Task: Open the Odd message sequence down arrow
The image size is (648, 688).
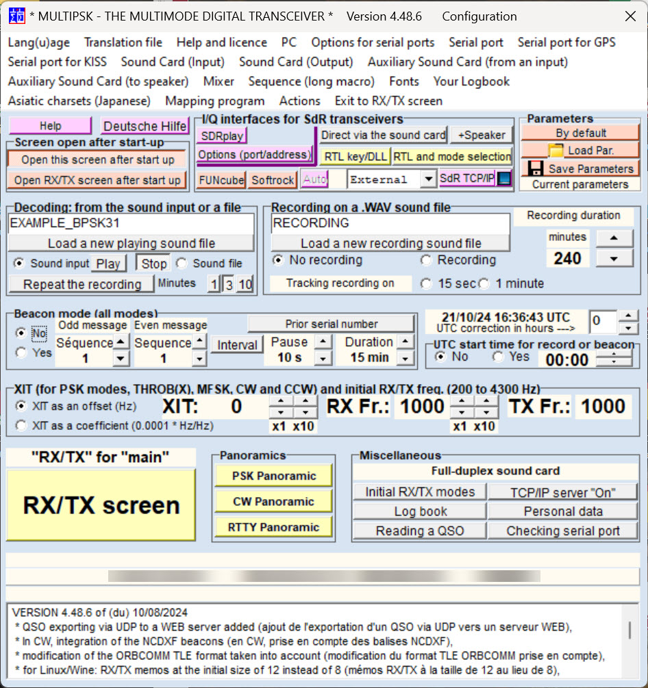Action: pos(121,358)
